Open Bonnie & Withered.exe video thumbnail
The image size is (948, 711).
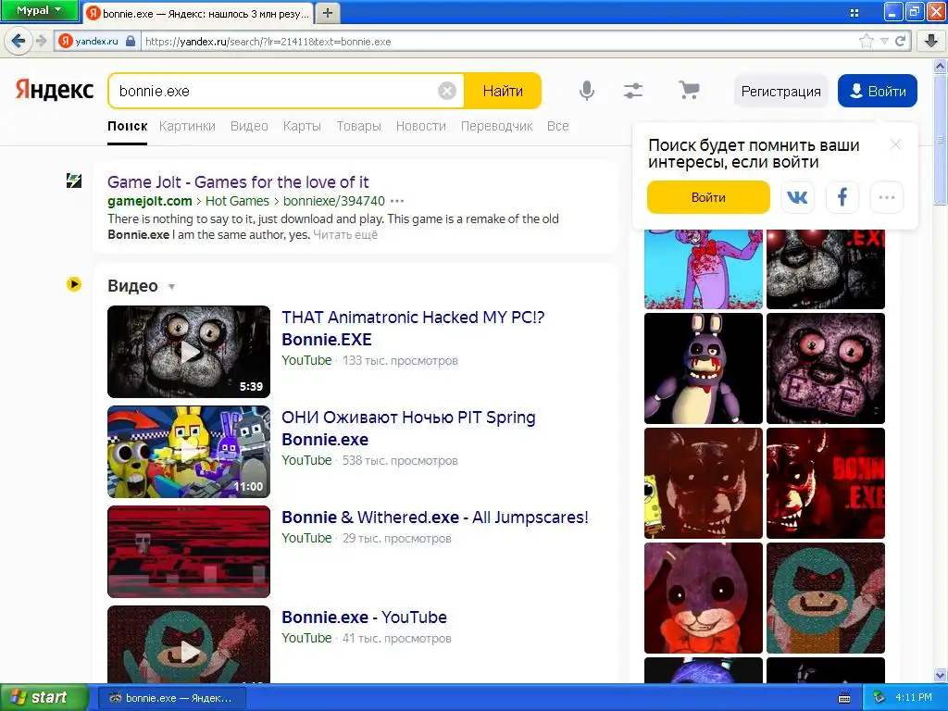(x=189, y=552)
